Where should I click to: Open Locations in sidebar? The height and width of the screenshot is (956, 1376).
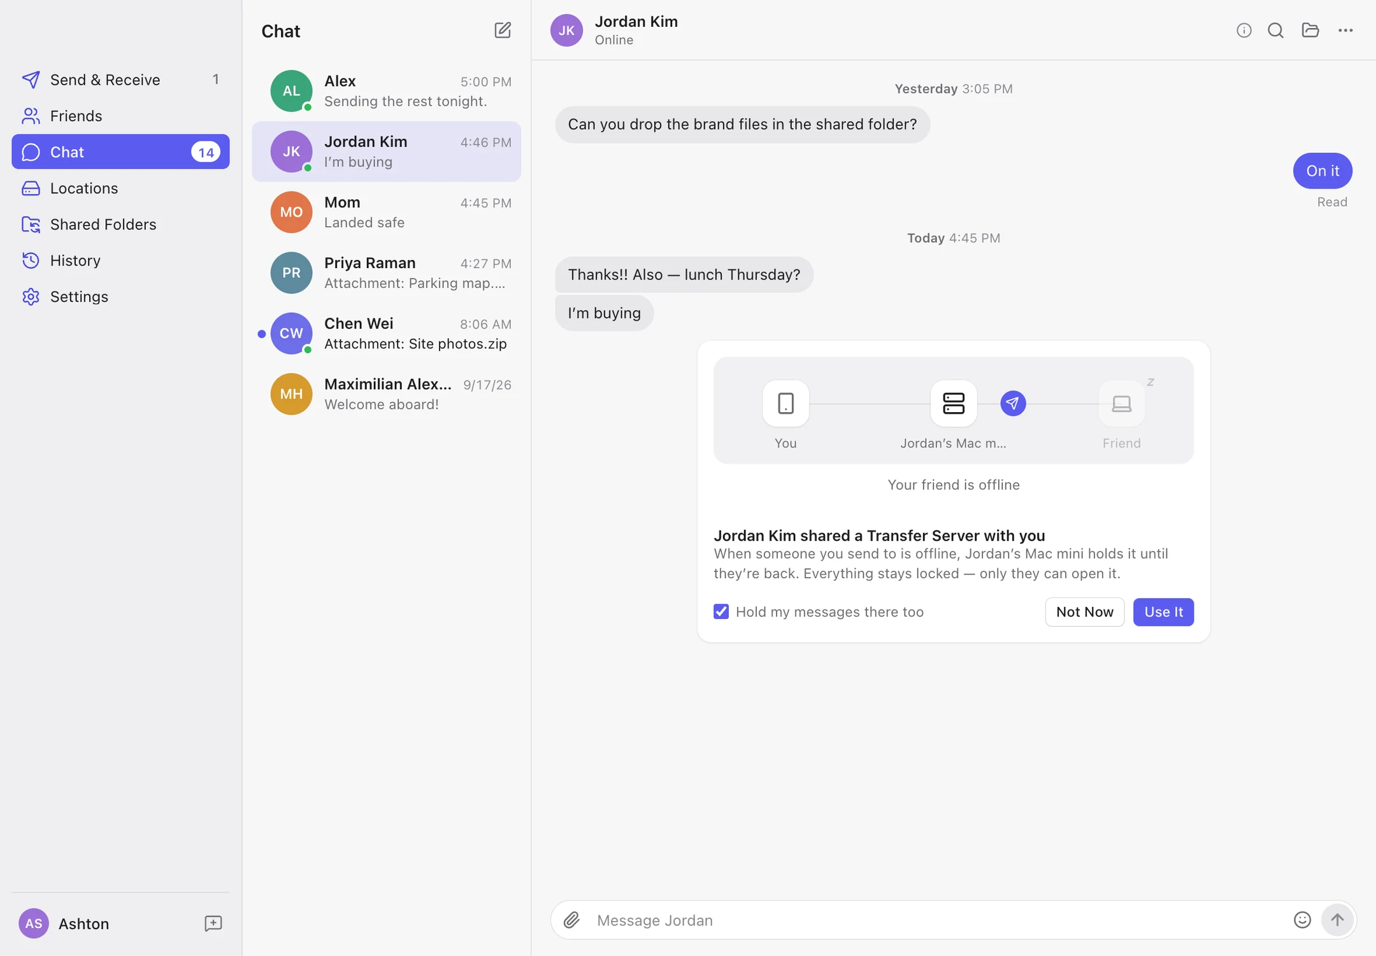(x=120, y=188)
